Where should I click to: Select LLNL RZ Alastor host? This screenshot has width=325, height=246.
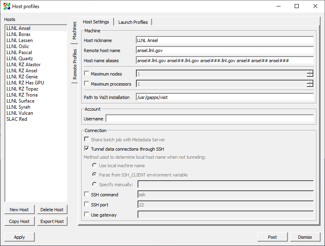click(36, 64)
